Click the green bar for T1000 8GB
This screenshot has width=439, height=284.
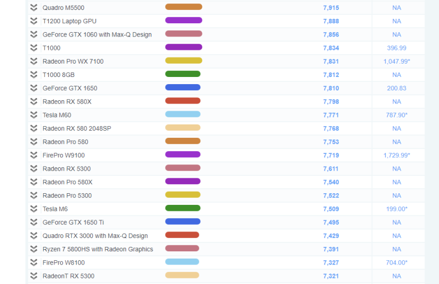[183, 74]
